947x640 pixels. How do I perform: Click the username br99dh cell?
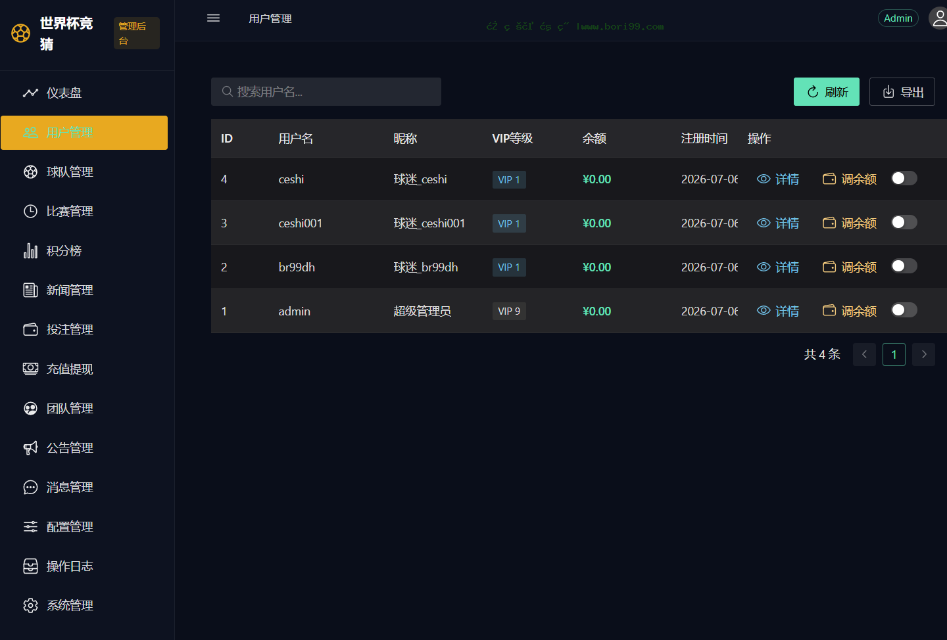297,267
